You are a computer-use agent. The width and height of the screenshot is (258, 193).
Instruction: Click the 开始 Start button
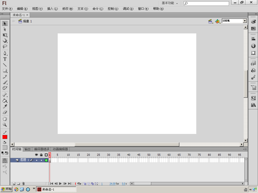pos(6,189)
